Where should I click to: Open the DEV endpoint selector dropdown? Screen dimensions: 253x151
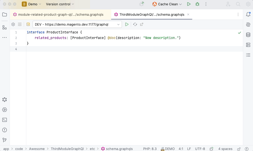point(77,24)
